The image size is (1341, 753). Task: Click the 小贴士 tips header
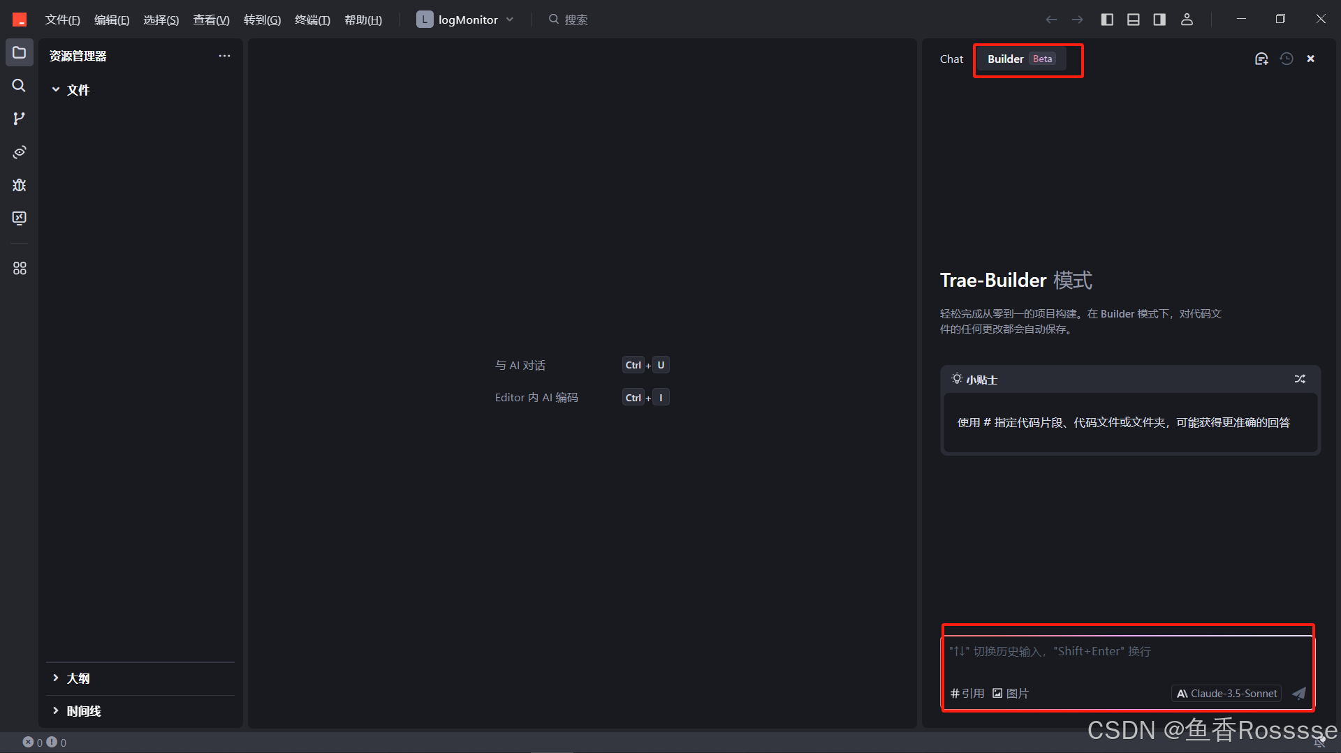tap(975, 379)
